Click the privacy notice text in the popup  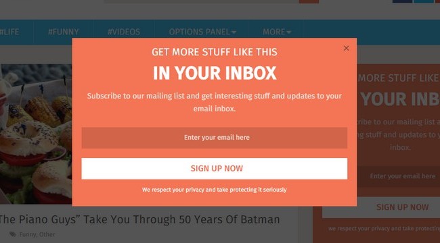[215, 190]
